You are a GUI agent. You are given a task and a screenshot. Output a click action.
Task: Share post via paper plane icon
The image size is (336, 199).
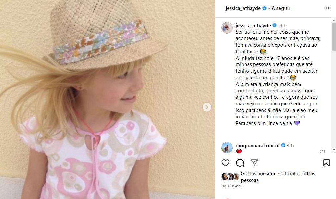[x=254, y=163]
